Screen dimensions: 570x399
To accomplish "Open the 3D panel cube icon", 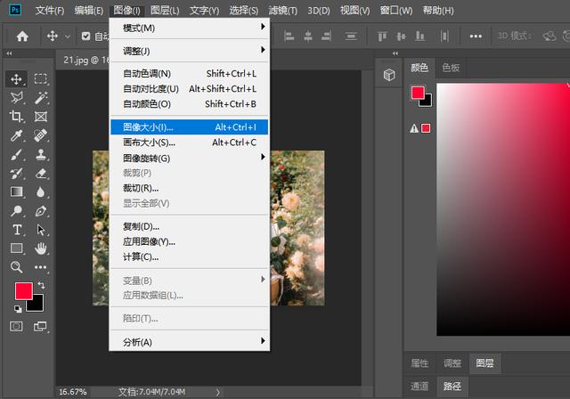I will [x=389, y=75].
